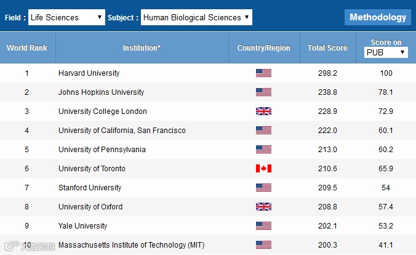Click the World Rank column header
This screenshot has width=416, height=255.
[27, 47]
